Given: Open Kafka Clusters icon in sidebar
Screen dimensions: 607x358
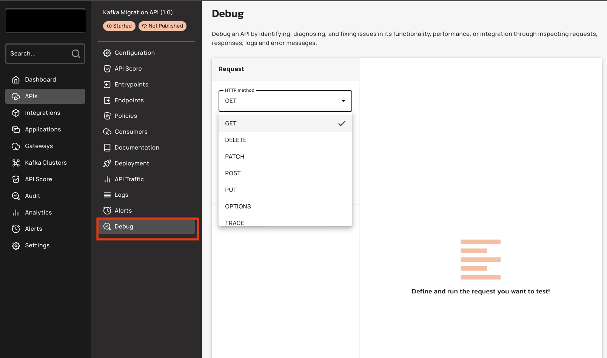Looking at the screenshot, I should pos(16,163).
